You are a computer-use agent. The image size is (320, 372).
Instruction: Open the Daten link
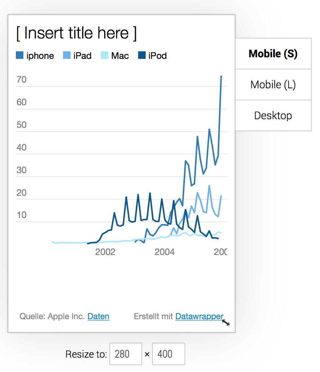pos(98,316)
